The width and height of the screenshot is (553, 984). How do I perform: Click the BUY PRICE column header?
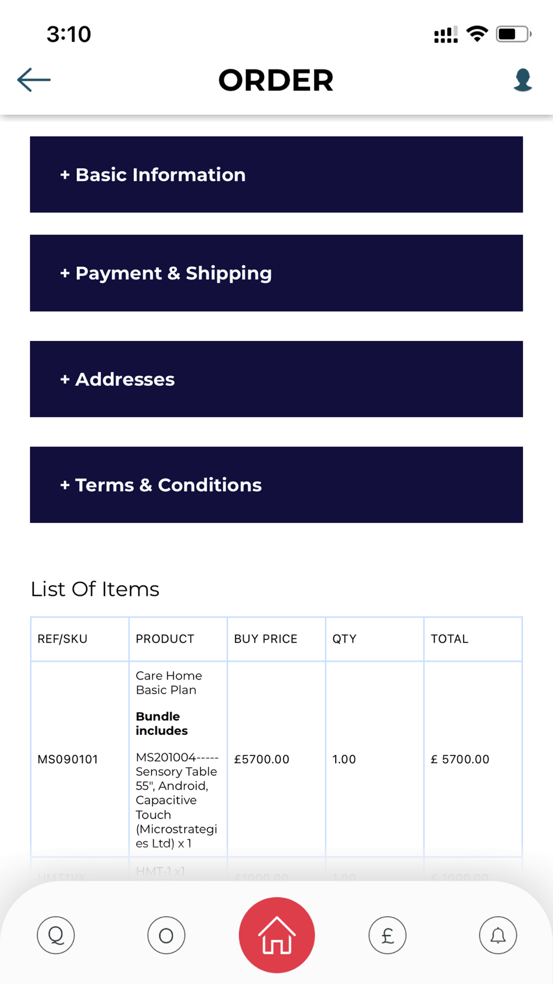coord(276,639)
